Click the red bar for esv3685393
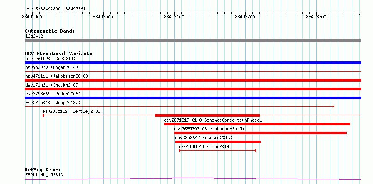 [x=260, y=133]
